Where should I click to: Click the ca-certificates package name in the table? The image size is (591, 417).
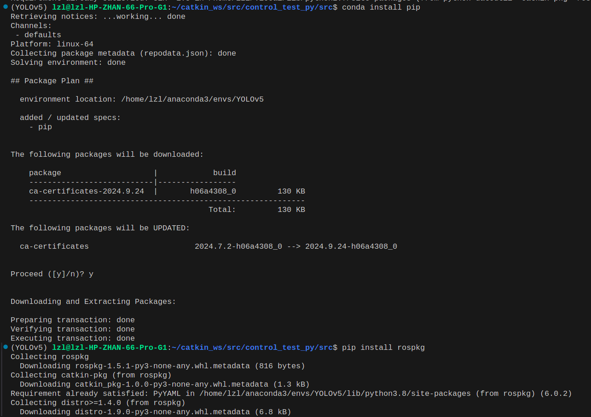86,191
